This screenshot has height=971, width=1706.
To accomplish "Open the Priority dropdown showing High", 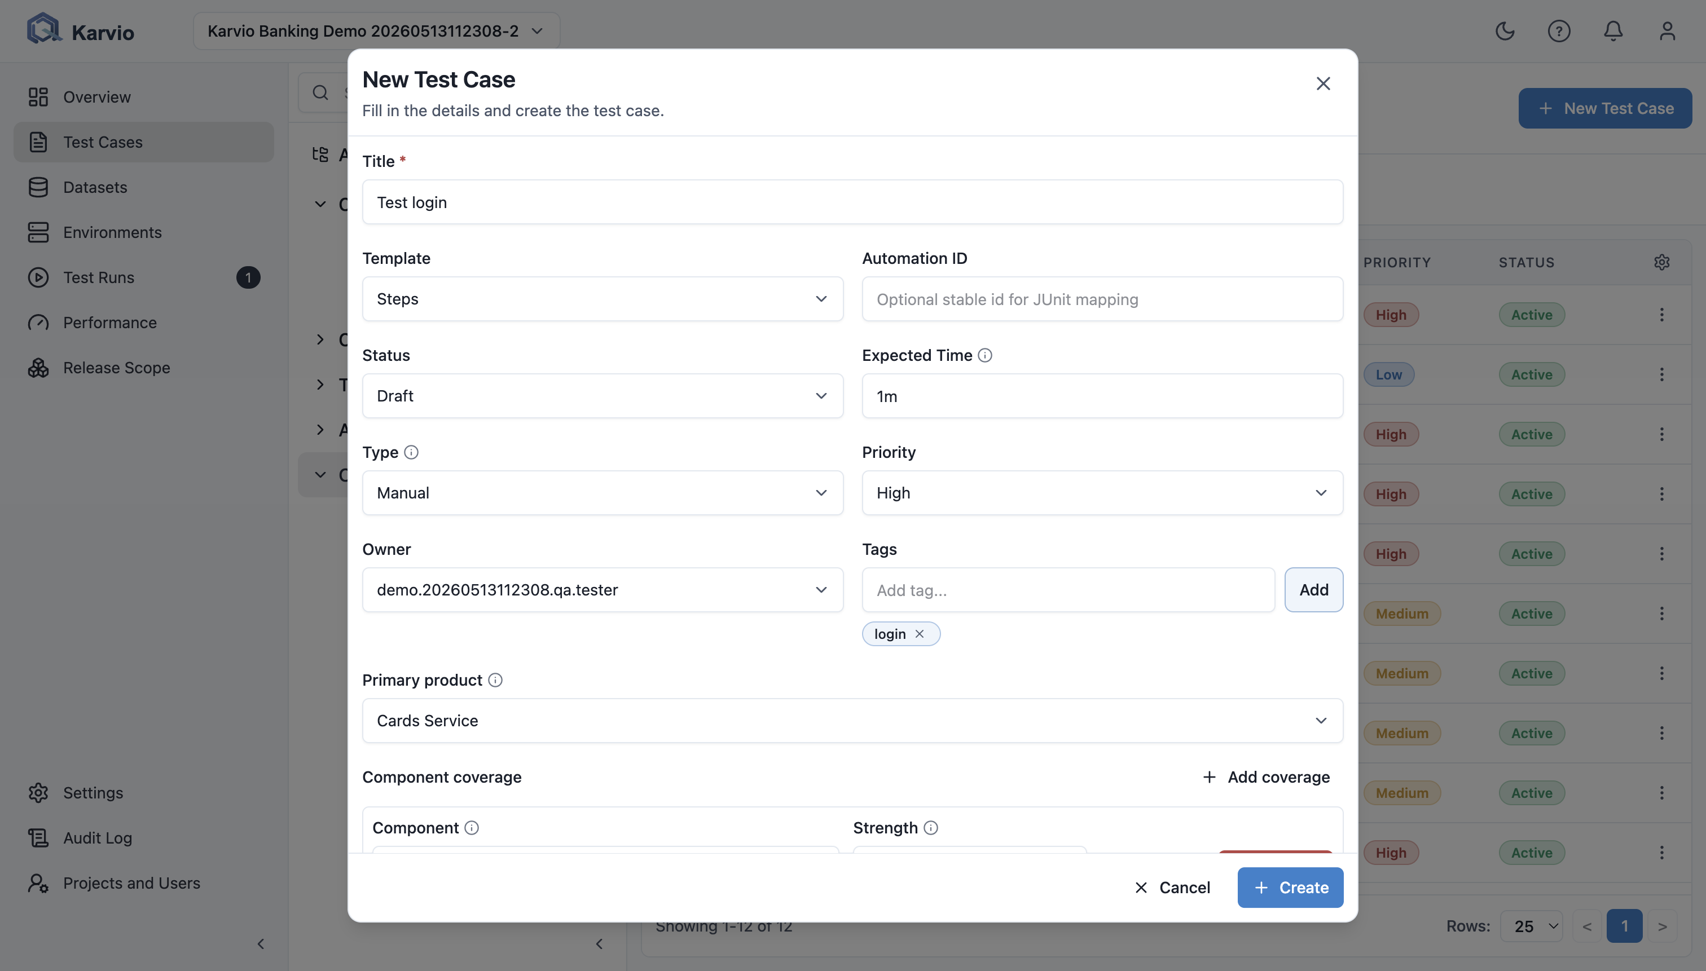I will pyautogui.click(x=1102, y=493).
